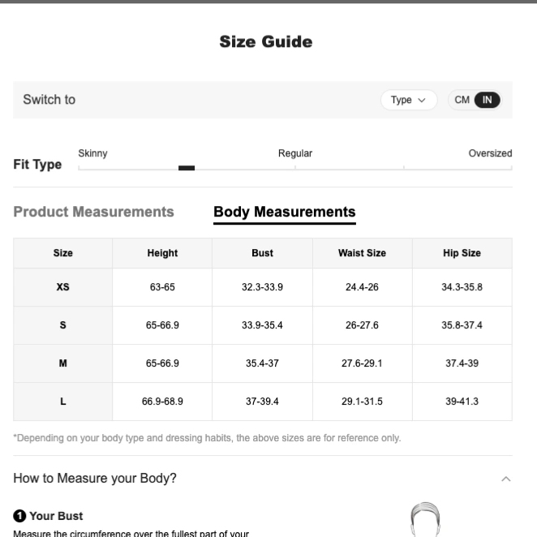Image resolution: width=537 pixels, height=537 pixels.
Task: Click the Regular fit type label
Action: [295, 153]
